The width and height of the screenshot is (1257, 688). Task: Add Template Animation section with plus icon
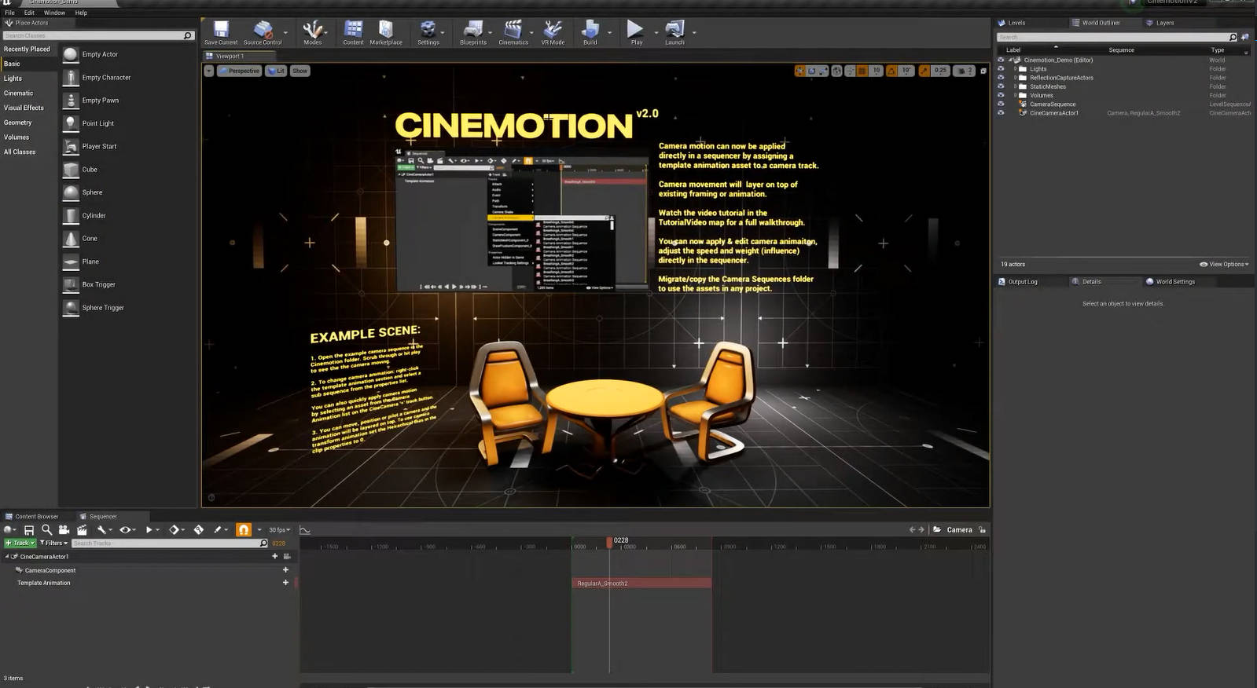tap(285, 583)
